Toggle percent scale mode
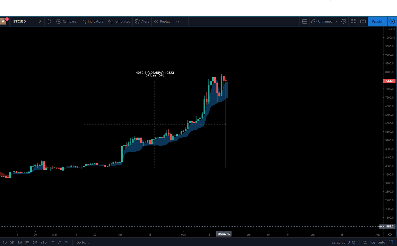 365,242
